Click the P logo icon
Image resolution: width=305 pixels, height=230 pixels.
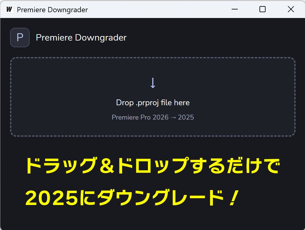point(20,38)
